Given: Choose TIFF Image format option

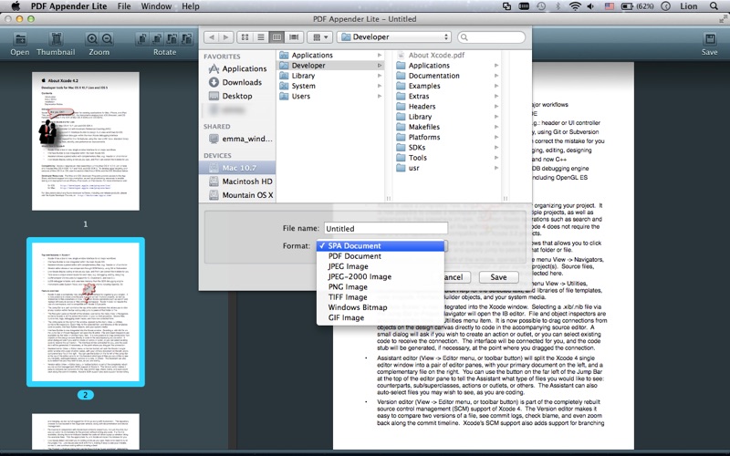Looking at the screenshot, I should pyautogui.click(x=381, y=297).
